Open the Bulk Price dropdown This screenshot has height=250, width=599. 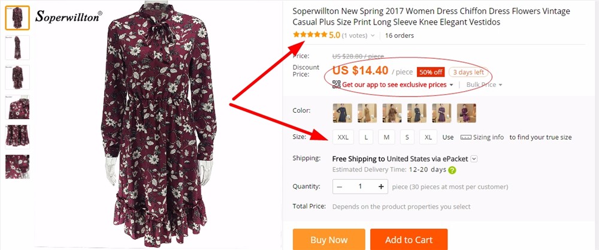(x=484, y=85)
